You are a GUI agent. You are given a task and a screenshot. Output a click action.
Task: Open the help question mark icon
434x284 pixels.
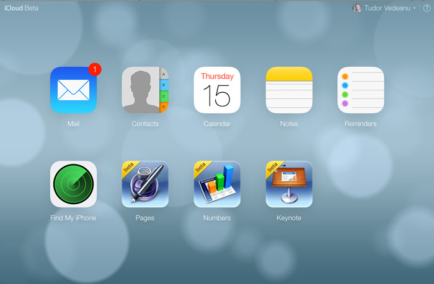tap(427, 8)
